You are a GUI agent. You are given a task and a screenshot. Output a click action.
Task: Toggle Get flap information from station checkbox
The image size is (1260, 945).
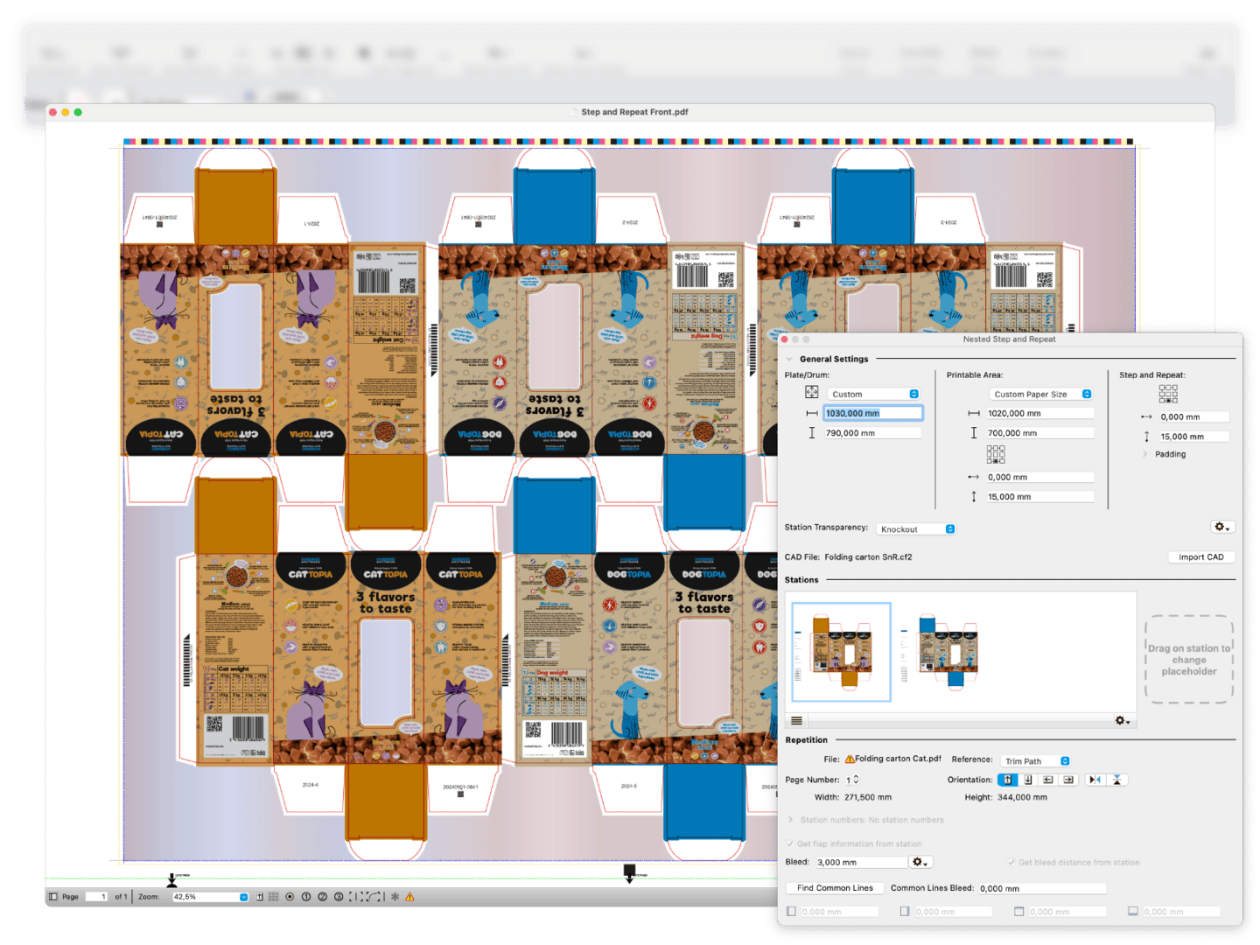click(x=790, y=843)
